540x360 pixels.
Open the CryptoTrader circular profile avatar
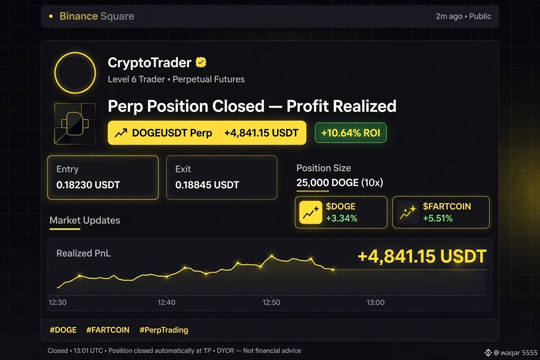[75, 73]
